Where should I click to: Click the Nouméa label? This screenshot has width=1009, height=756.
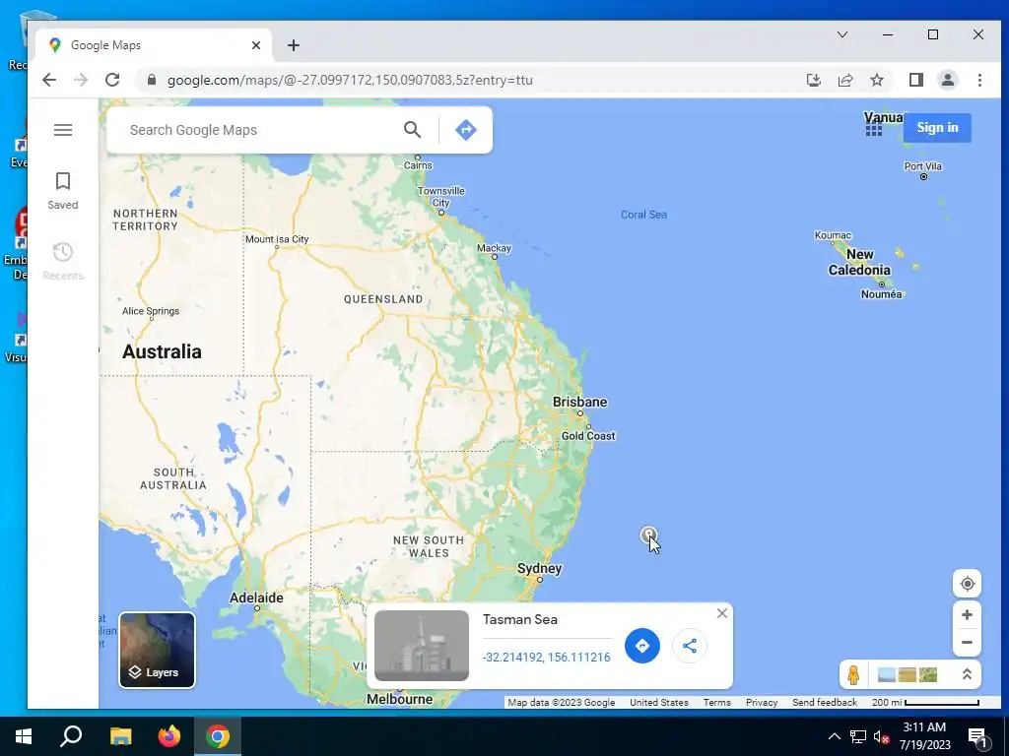coord(881,294)
